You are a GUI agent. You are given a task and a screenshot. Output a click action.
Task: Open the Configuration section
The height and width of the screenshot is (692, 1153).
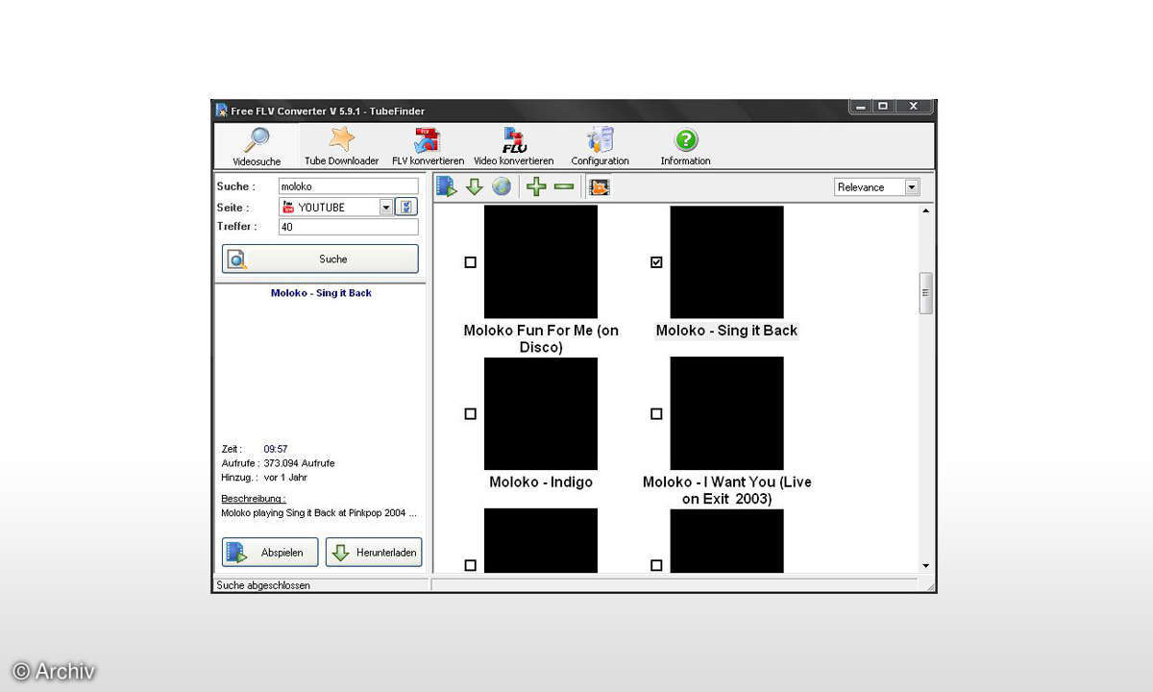[600, 147]
